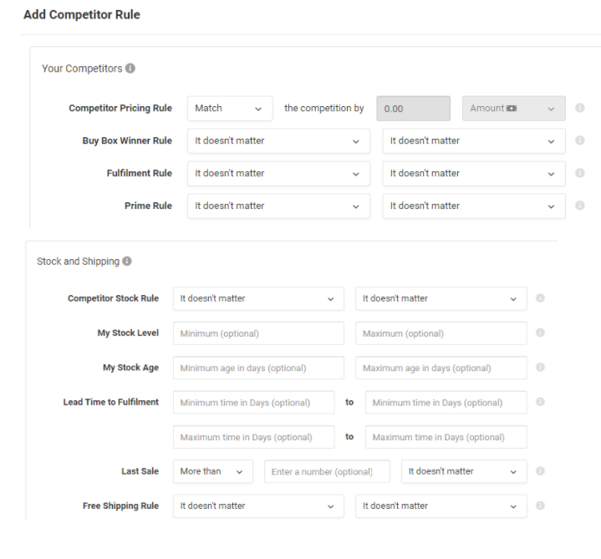Click info icon at end of Fulfilment Rule row

[579, 173]
